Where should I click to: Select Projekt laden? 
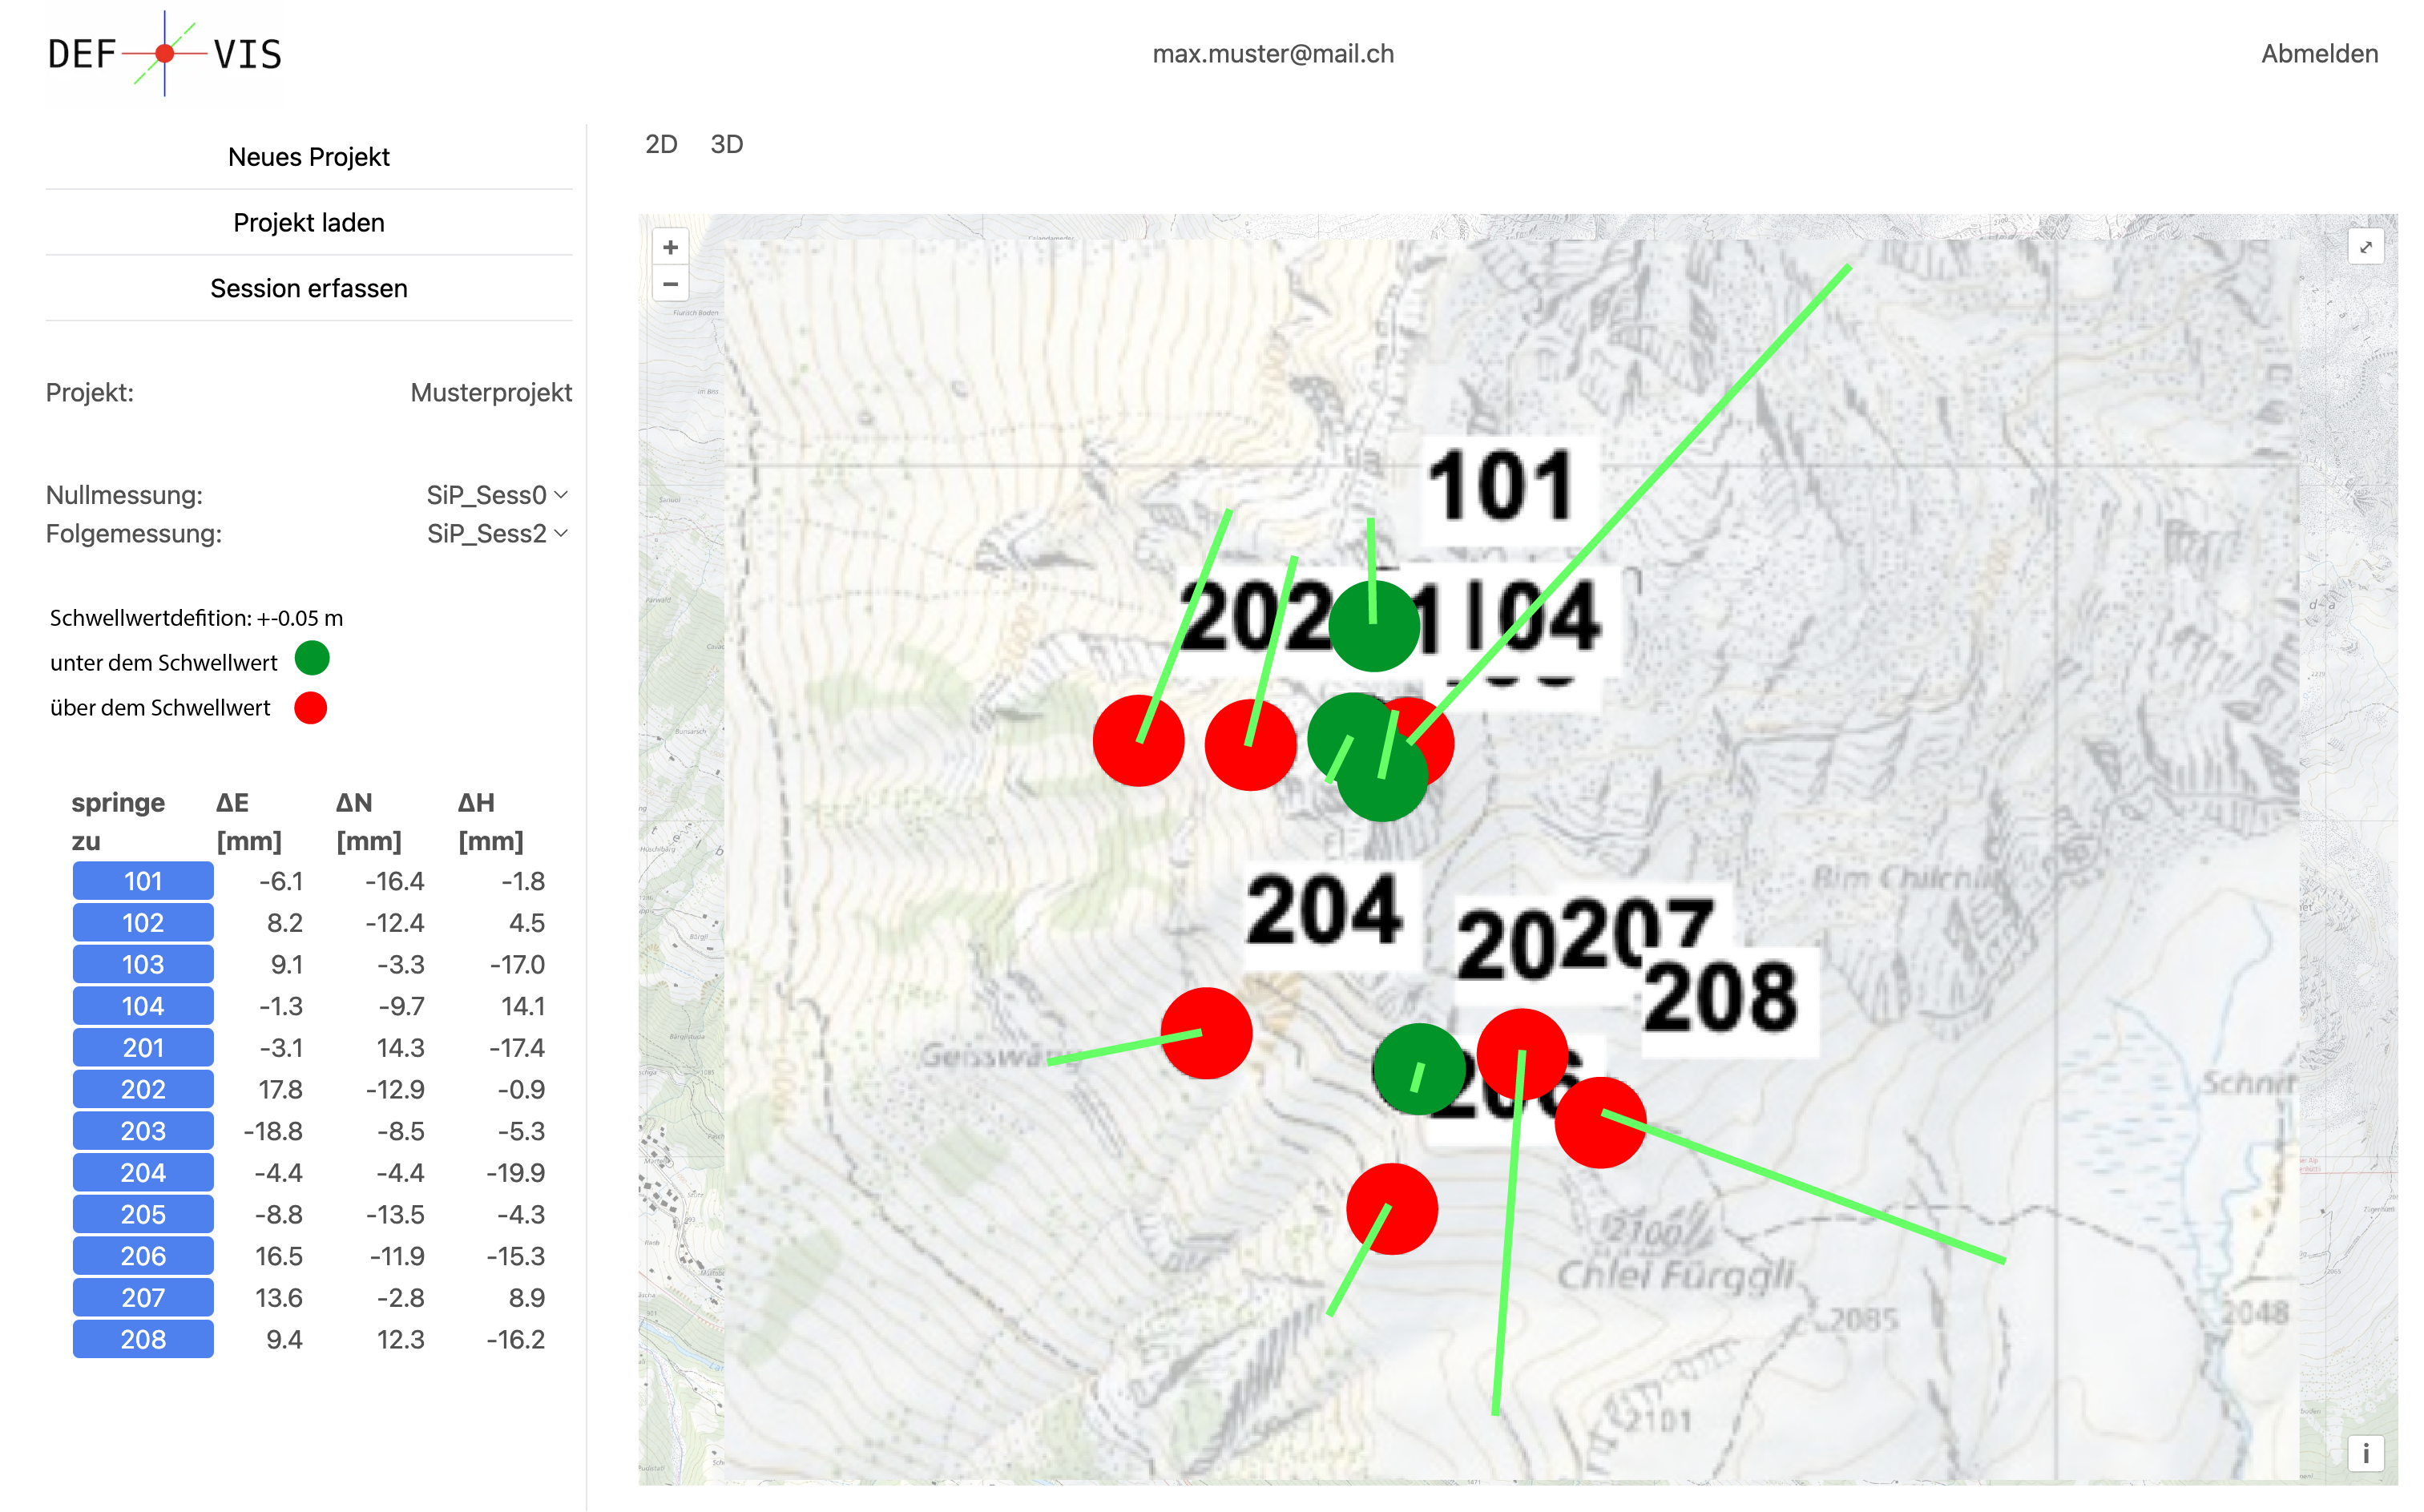tap(309, 222)
